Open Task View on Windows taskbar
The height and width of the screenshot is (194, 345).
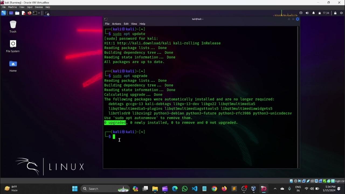(x=145, y=189)
